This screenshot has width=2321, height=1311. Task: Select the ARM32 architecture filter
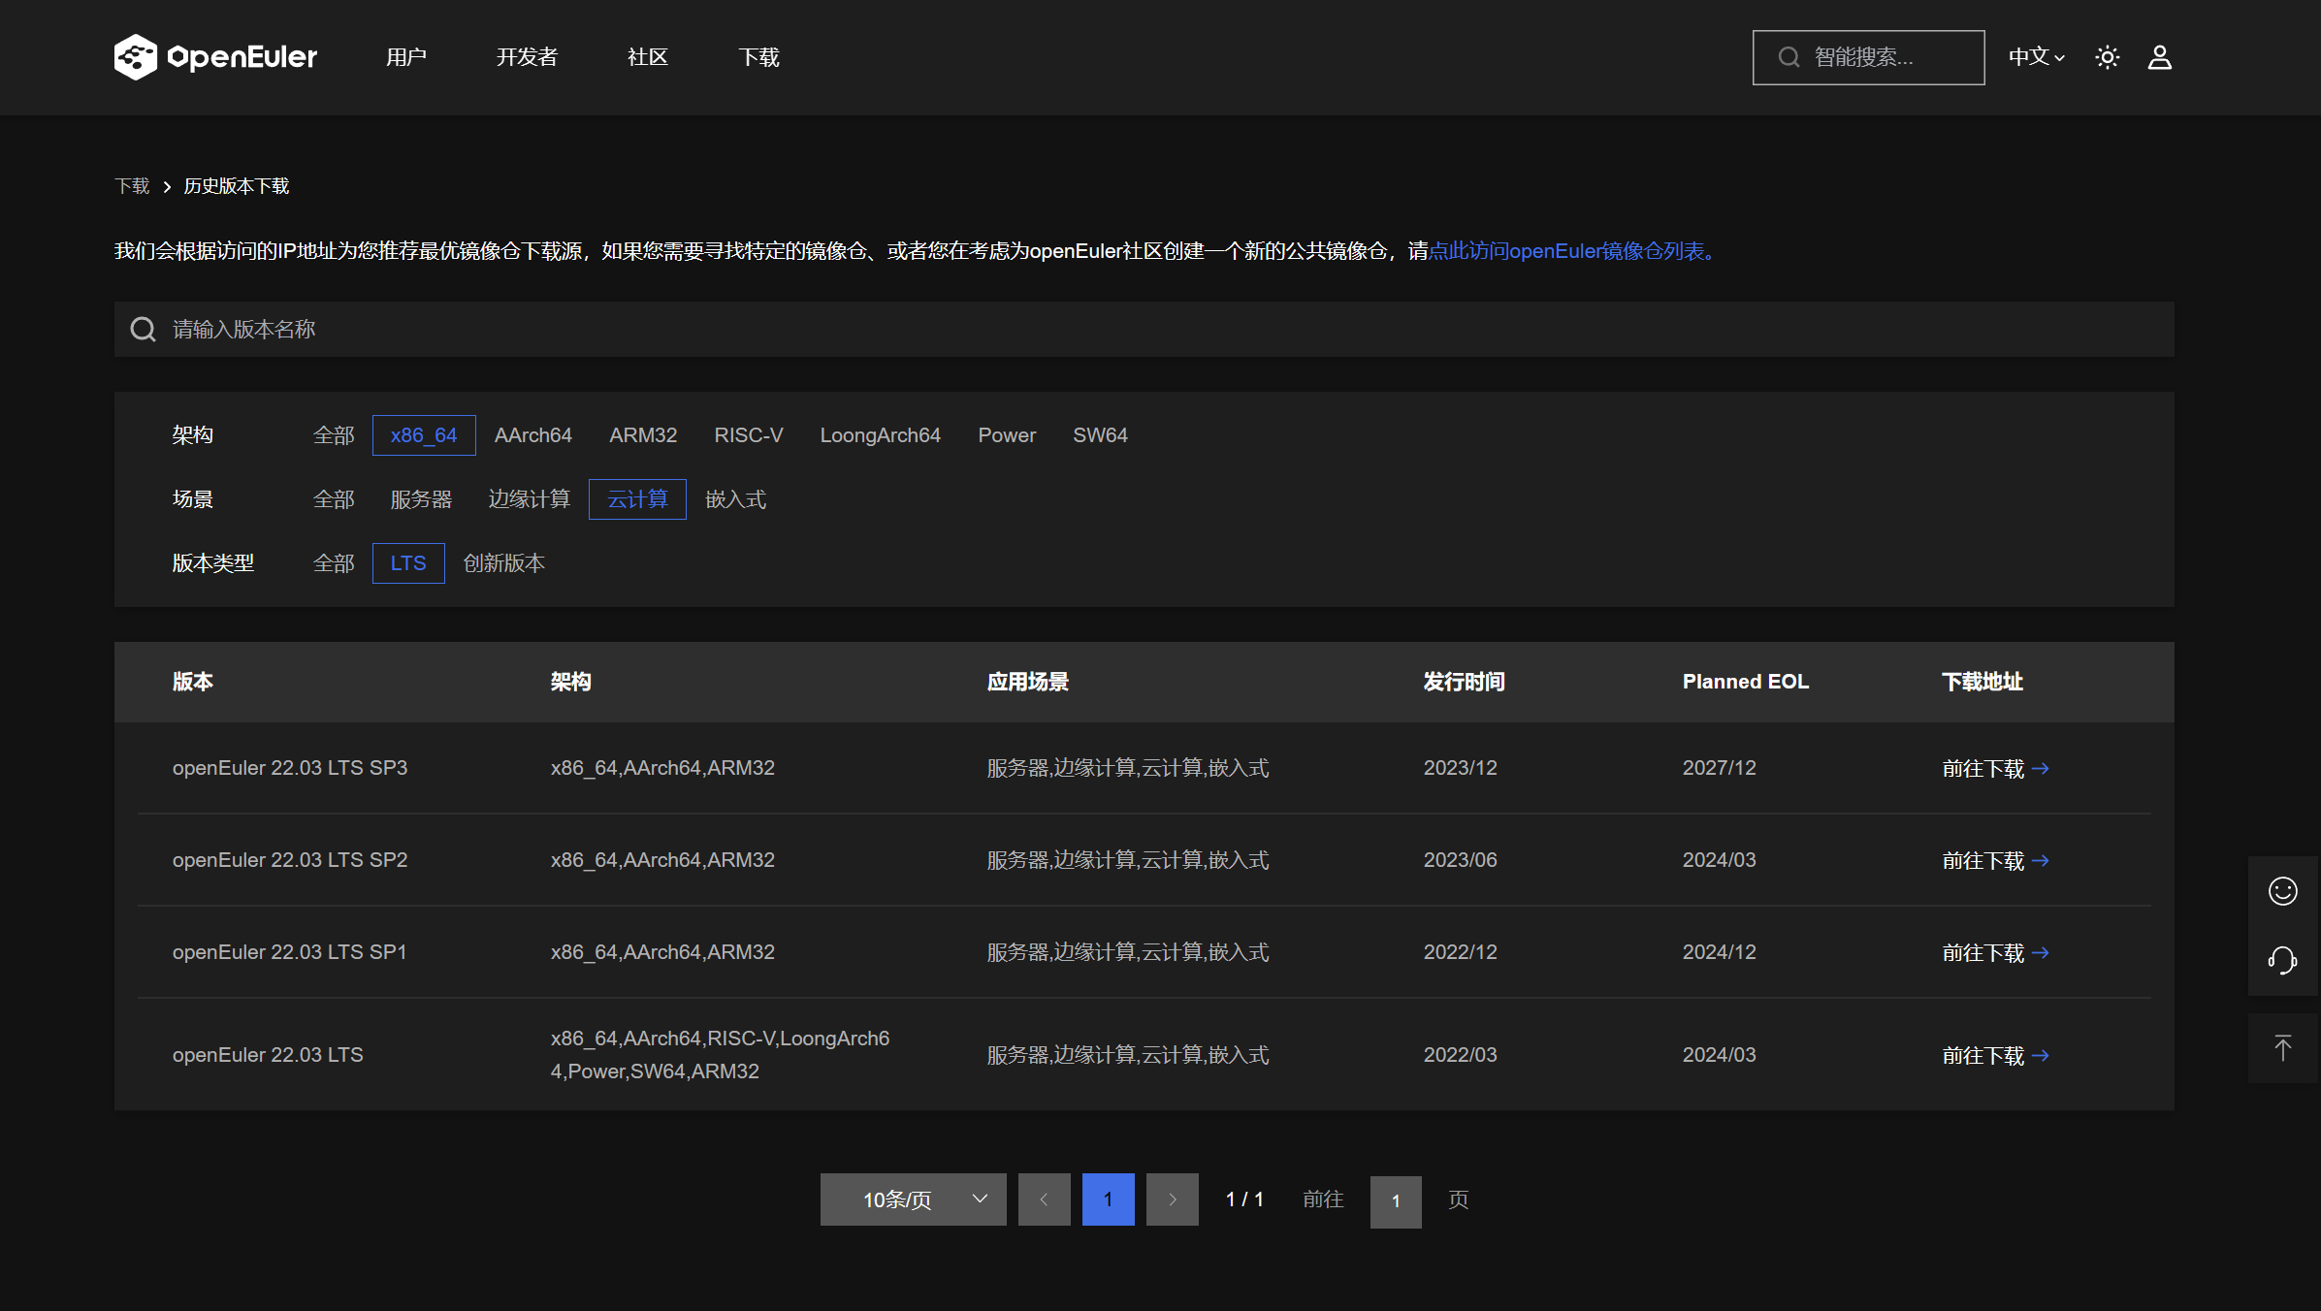643,435
